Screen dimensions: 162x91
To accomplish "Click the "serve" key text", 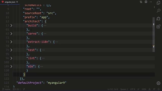I will pos(32,34).
